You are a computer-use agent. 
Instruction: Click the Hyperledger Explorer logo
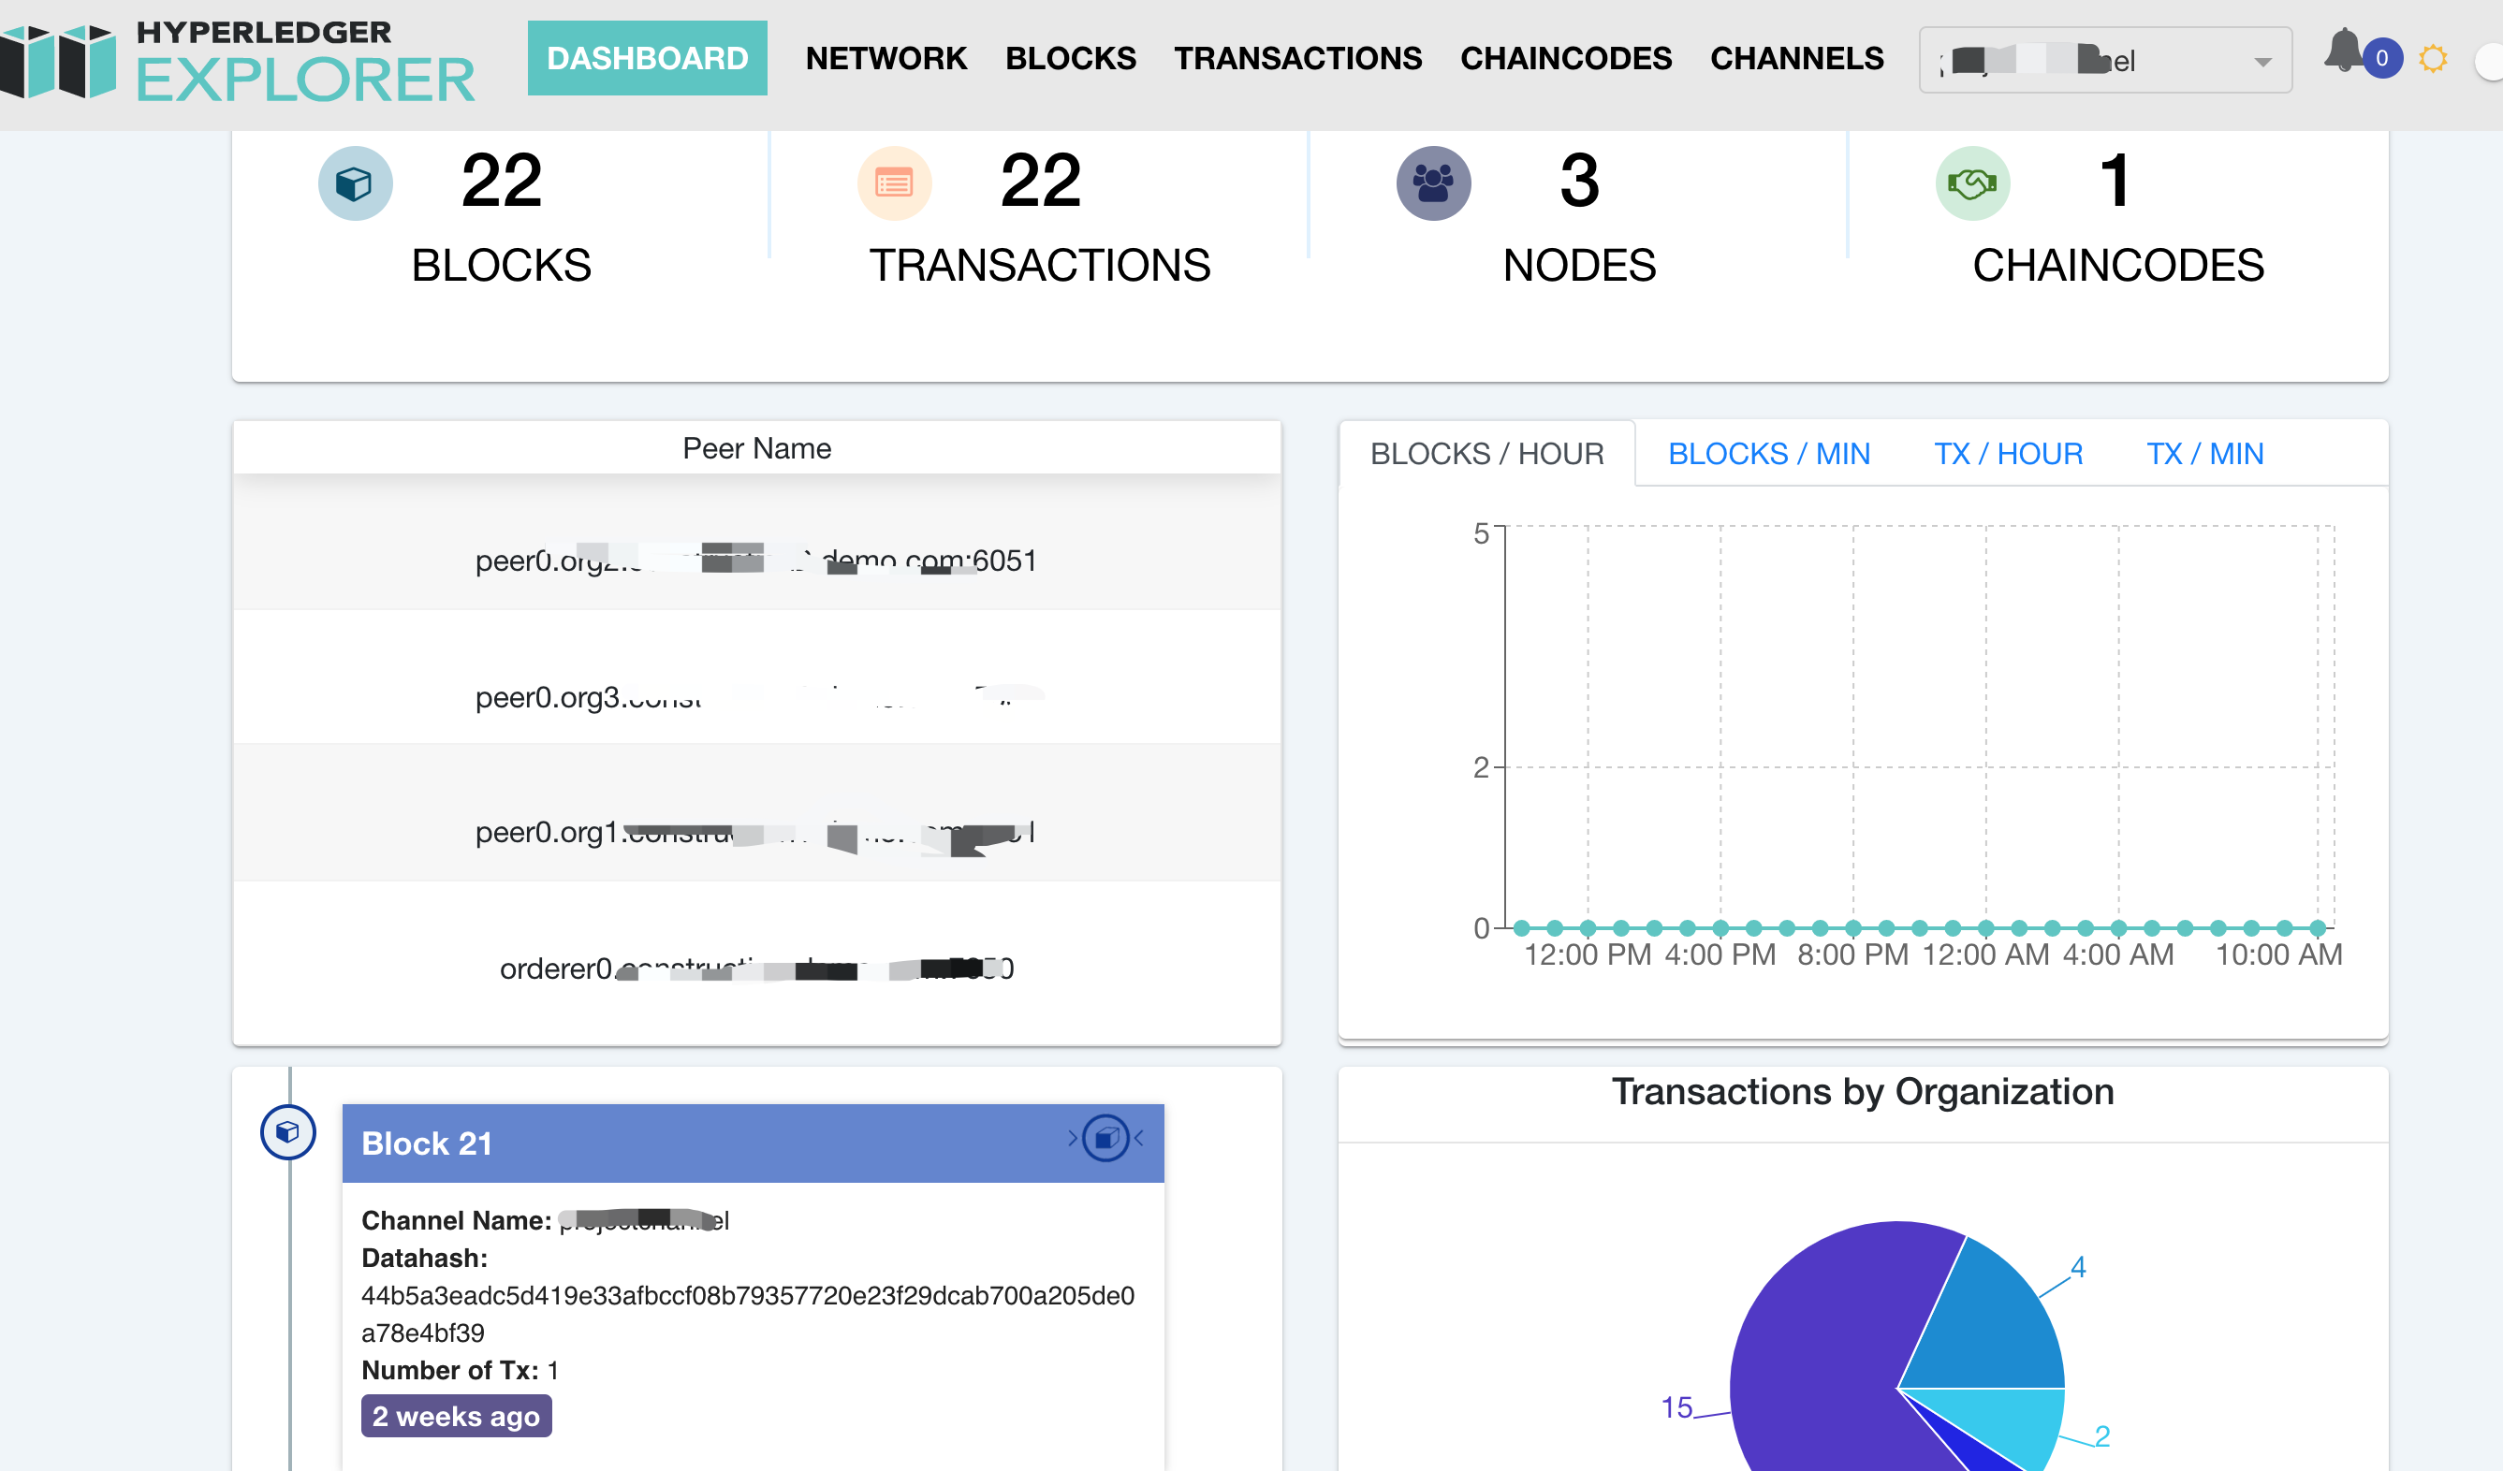pos(239,62)
